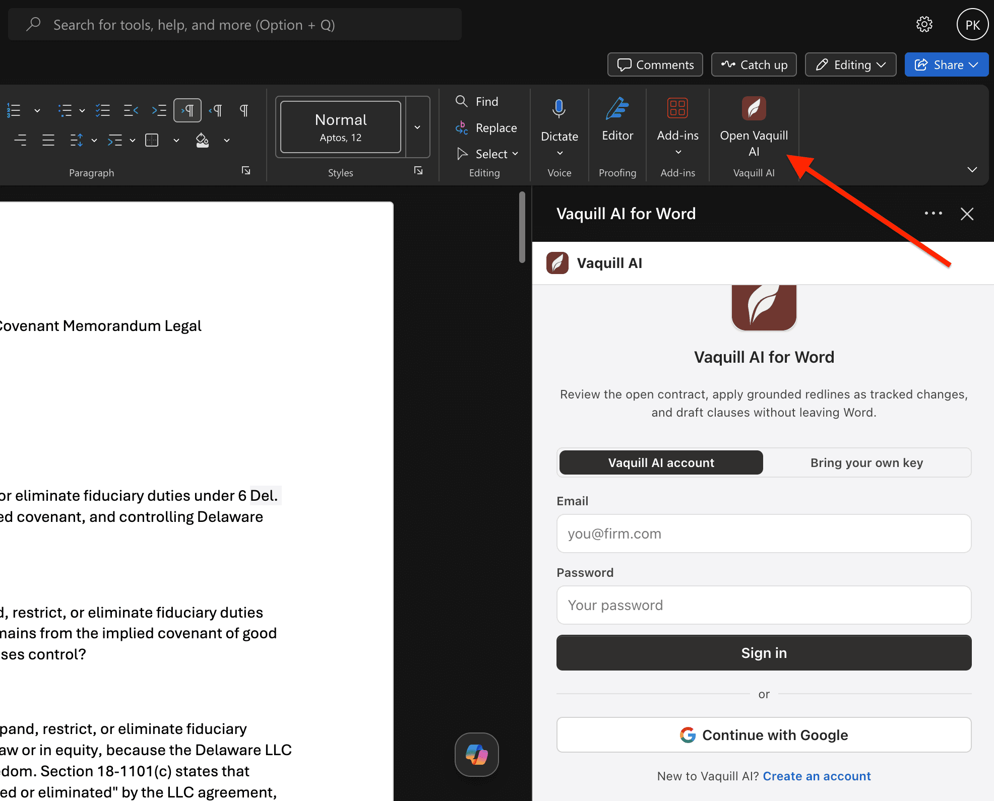
Task: Open Paragraph dialog launcher
Action: [x=246, y=171]
